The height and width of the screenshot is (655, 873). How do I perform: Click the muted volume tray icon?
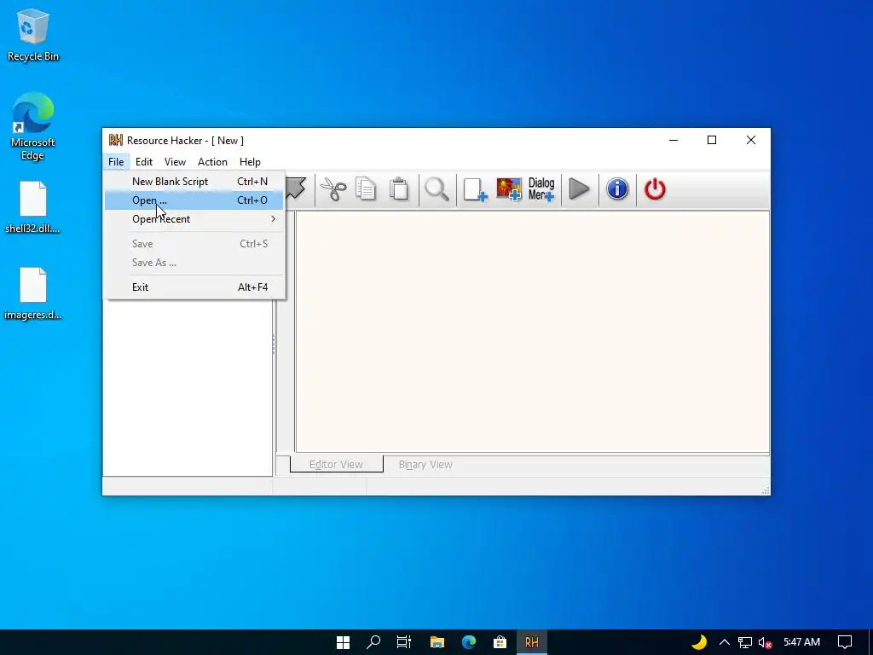tap(765, 642)
